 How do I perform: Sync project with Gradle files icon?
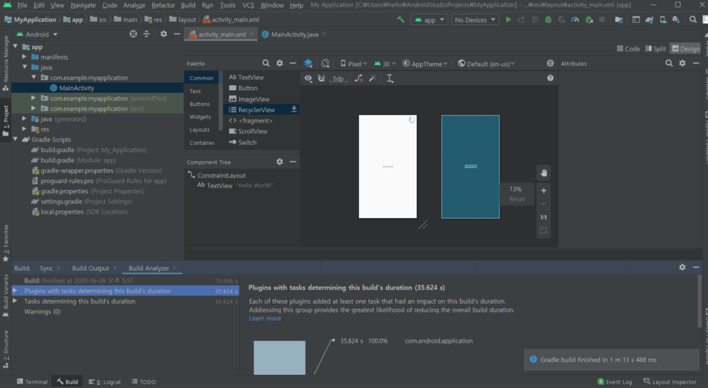click(649, 20)
